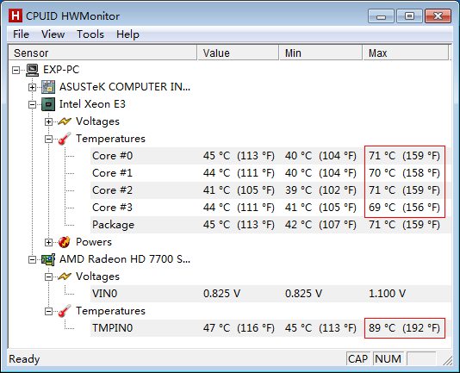Click the Min column header
Viewport: 460px width, 373px height.
321,53
